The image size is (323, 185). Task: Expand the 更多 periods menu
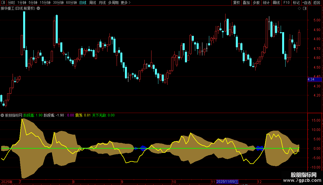tap(126, 3)
